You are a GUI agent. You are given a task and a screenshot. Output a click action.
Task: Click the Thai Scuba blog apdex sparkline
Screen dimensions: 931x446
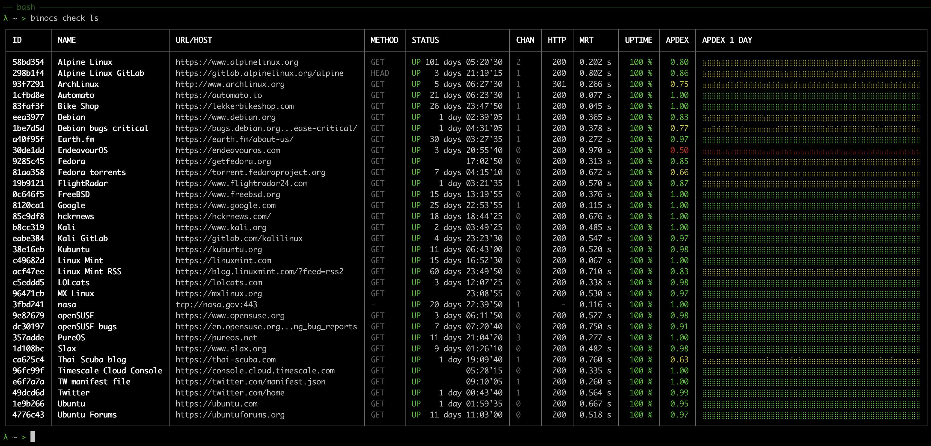pyautogui.click(x=811, y=360)
